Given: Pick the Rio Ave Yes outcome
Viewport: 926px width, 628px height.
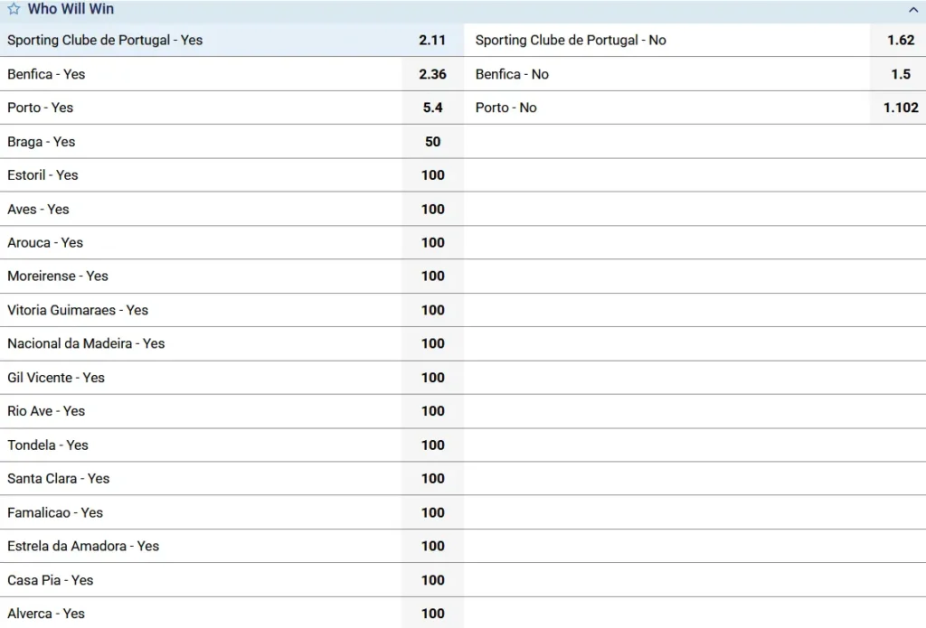Looking at the screenshot, I should (432, 411).
